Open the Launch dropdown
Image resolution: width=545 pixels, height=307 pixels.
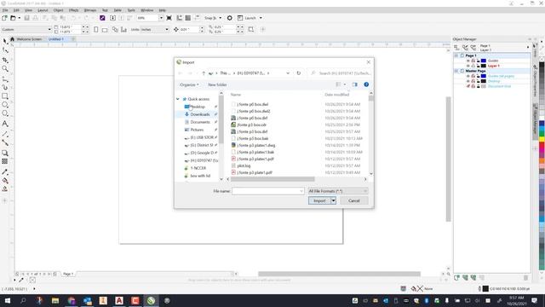click(261, 18)
